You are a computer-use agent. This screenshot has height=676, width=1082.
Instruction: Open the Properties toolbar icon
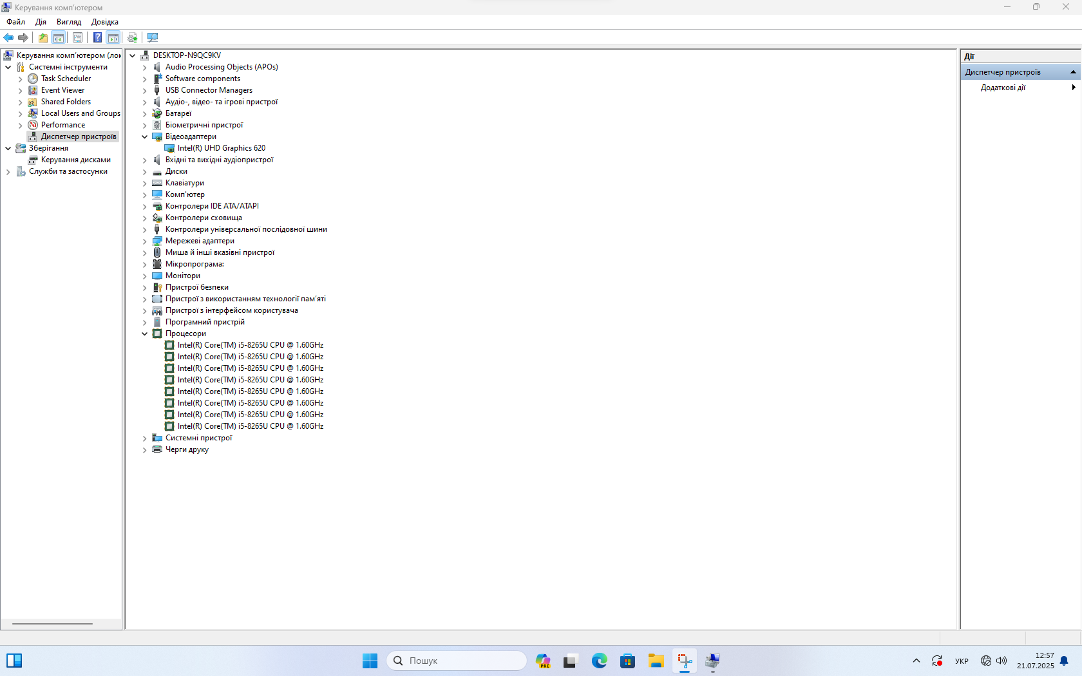tap(77, 37)
